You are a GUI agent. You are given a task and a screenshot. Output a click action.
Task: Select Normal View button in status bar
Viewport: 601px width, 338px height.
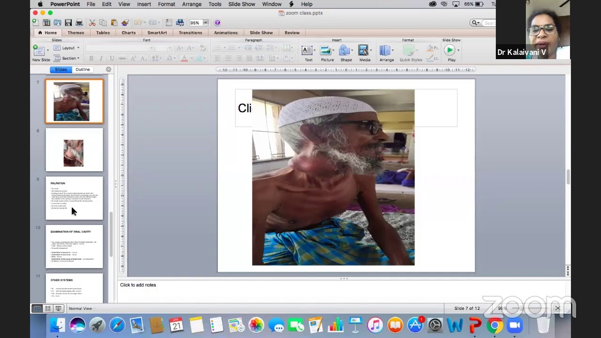point(38,308)
